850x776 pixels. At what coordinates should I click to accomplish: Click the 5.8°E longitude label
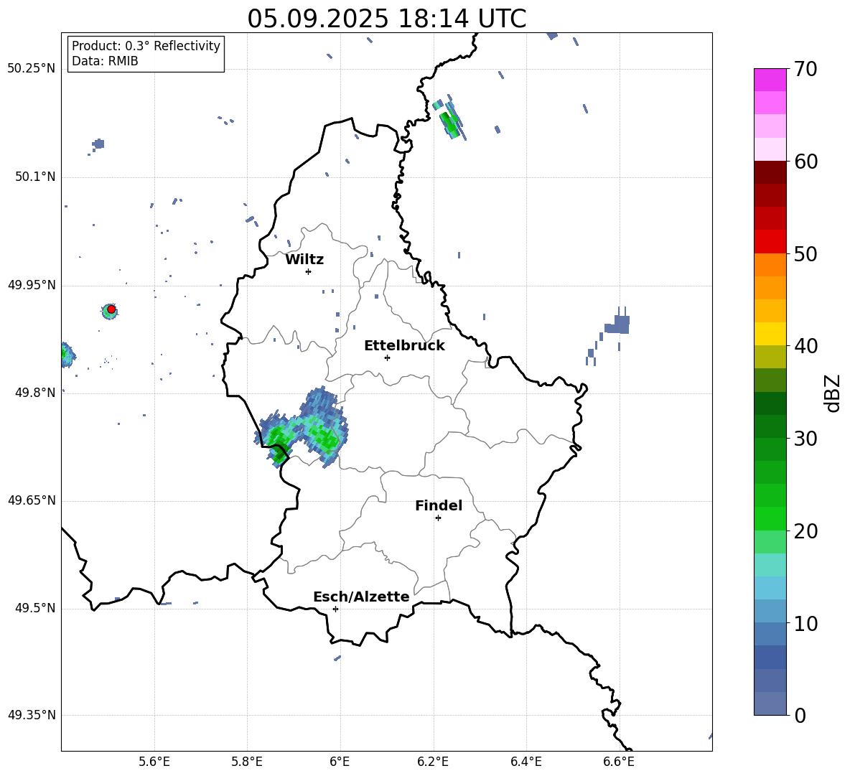tap(247, 762)
